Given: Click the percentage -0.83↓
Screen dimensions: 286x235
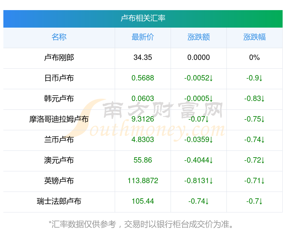Looking at the screenshot, I should pyautogui.click(x=254, y=99).
